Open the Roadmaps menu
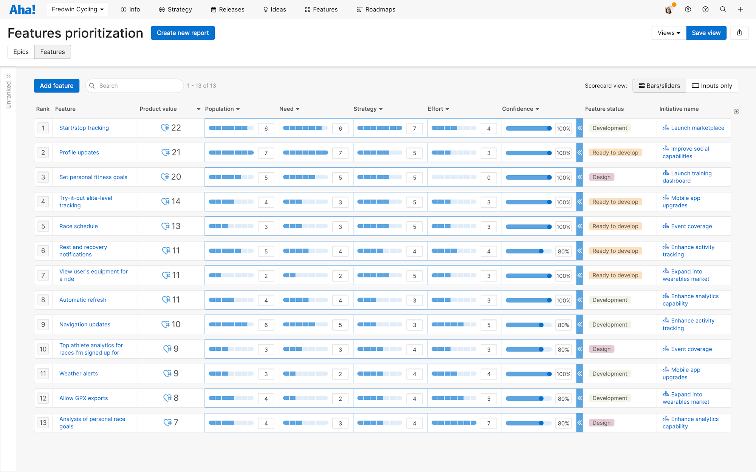756x472 pixels. (x=375, y=9)
